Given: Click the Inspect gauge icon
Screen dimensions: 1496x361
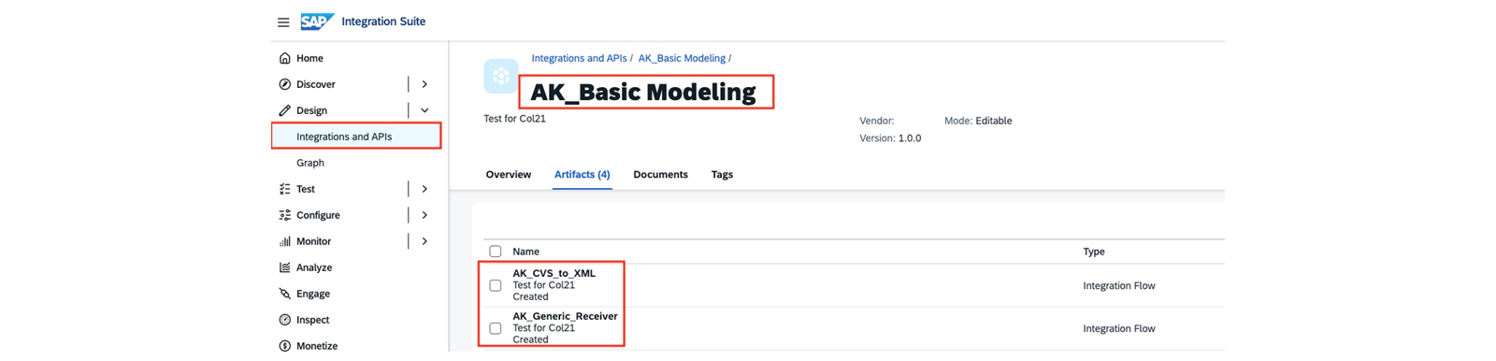Looking at the screenshot, I should pos(284,320).
